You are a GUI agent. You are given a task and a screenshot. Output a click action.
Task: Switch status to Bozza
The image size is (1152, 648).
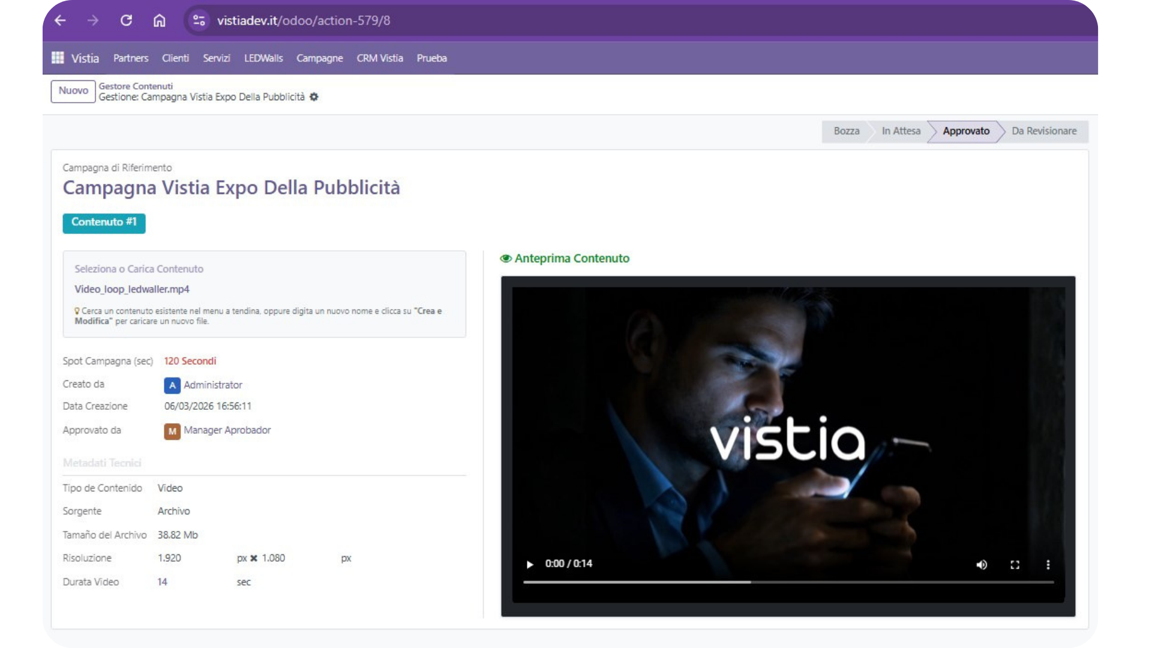click(x=846, y=131)
